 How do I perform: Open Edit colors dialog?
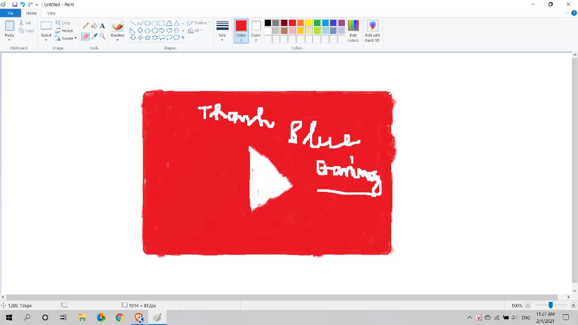[x=353, y=30]
